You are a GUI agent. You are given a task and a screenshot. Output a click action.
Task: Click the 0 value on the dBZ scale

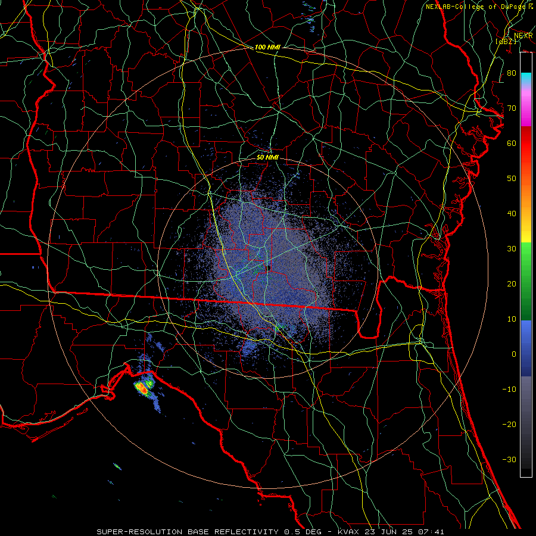click(514, 354)
